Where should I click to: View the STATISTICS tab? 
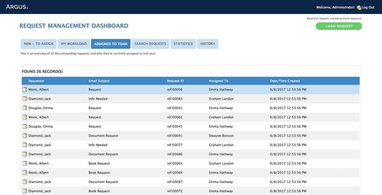click(x=183, y=44)
